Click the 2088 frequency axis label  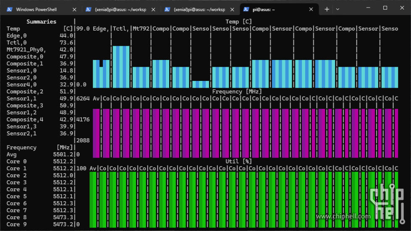click(83, 140)
